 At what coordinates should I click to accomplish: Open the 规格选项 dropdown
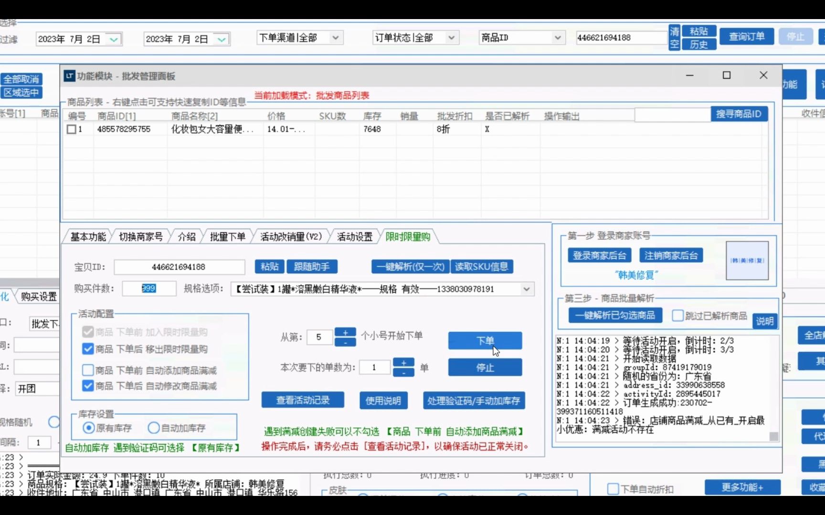(x=526, y=289)
